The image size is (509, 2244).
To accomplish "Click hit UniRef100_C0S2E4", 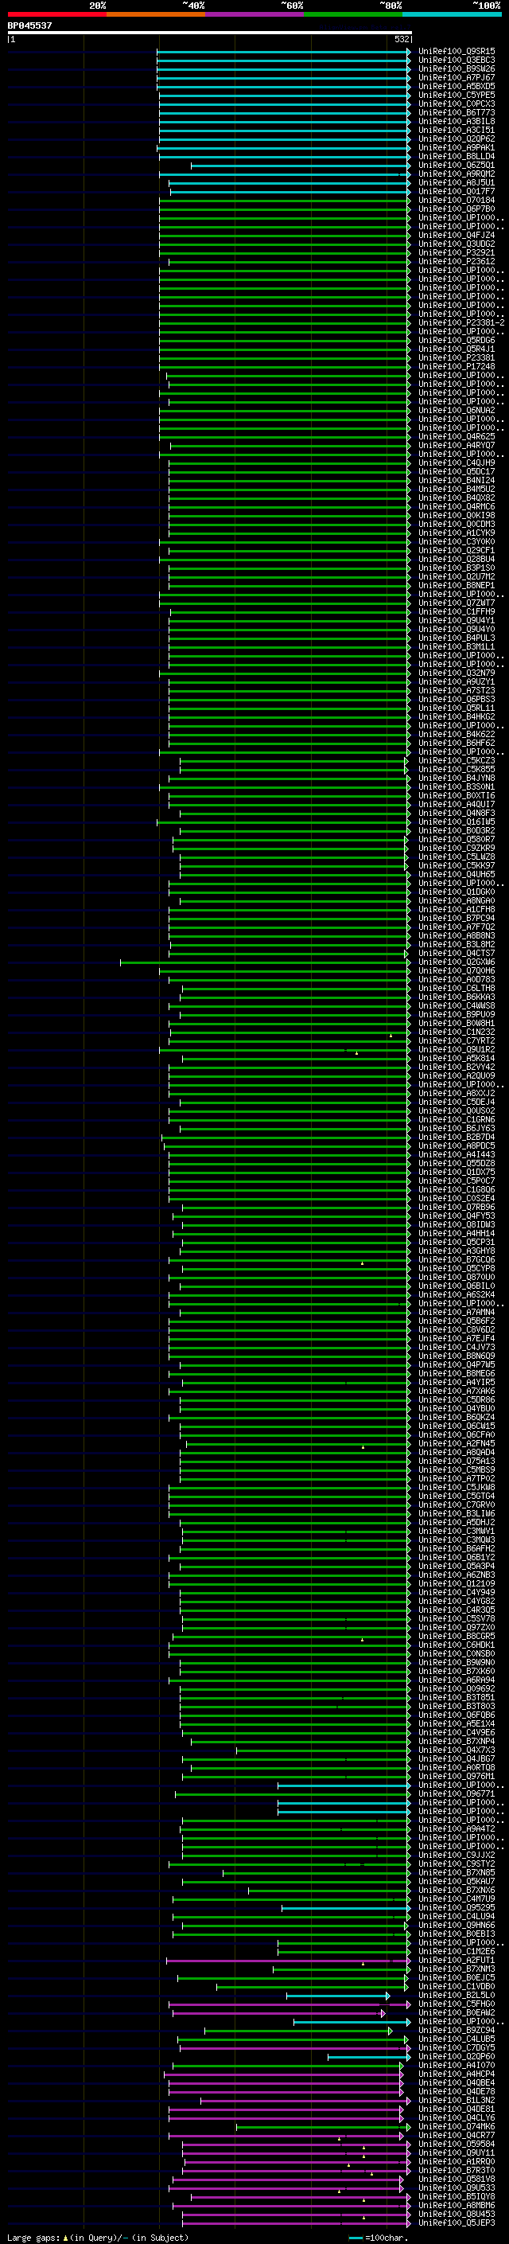I will [x=456, y=1199].
